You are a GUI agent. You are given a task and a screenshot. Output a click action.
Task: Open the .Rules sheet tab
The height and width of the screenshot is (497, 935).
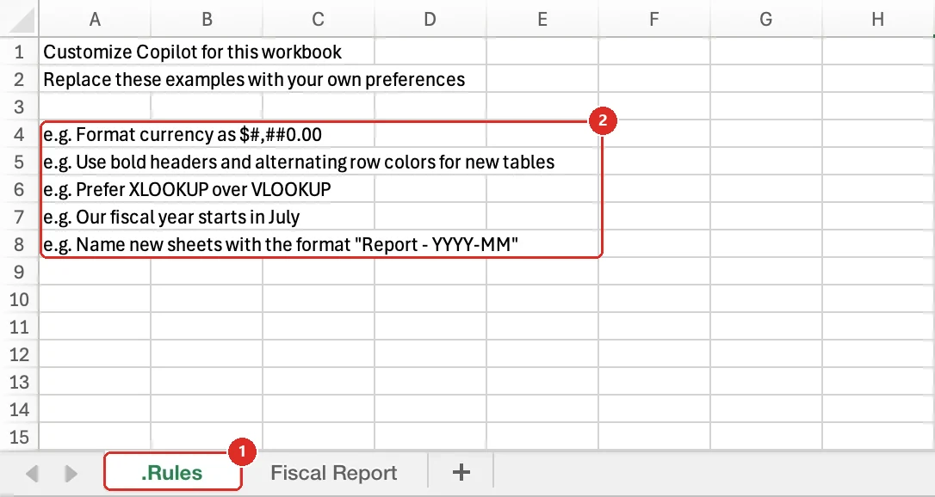point(172,473)
